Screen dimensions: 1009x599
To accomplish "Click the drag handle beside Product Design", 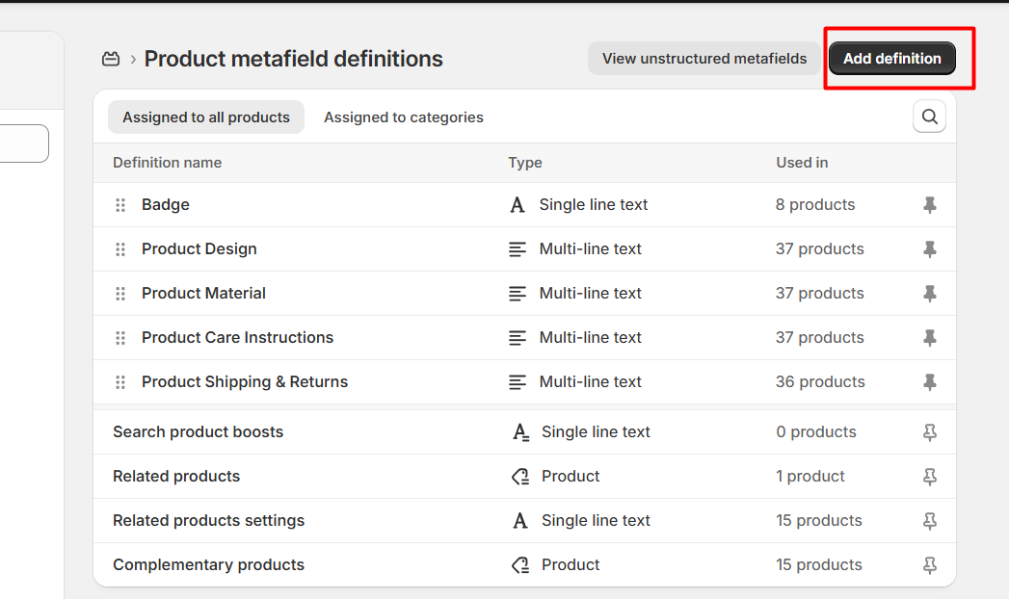I will pyautogui.click(x=120, y=249).
